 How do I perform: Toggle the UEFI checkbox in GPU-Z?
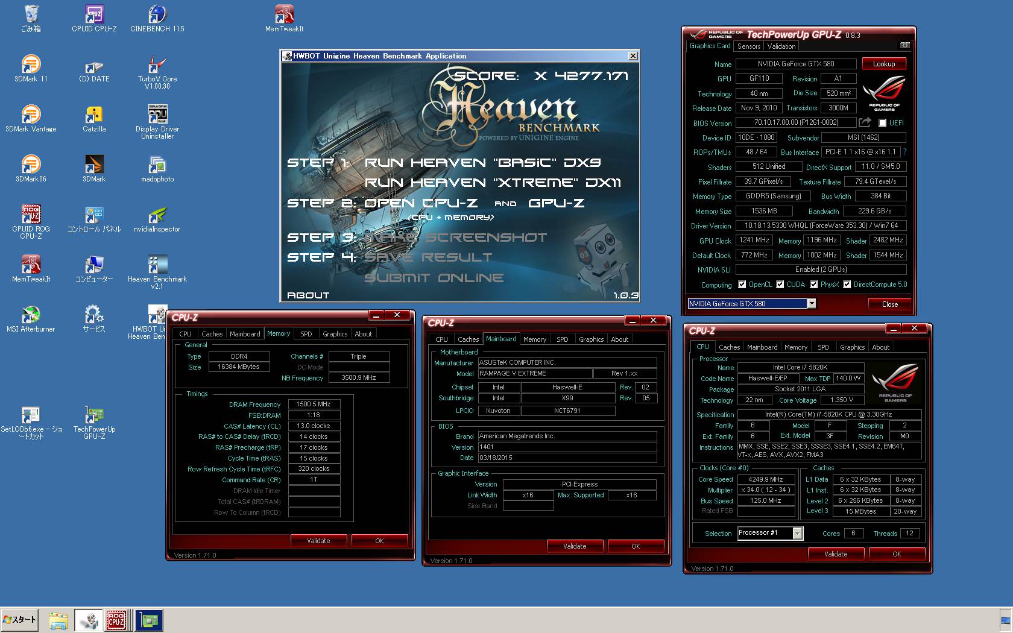[x=883, y=123]
